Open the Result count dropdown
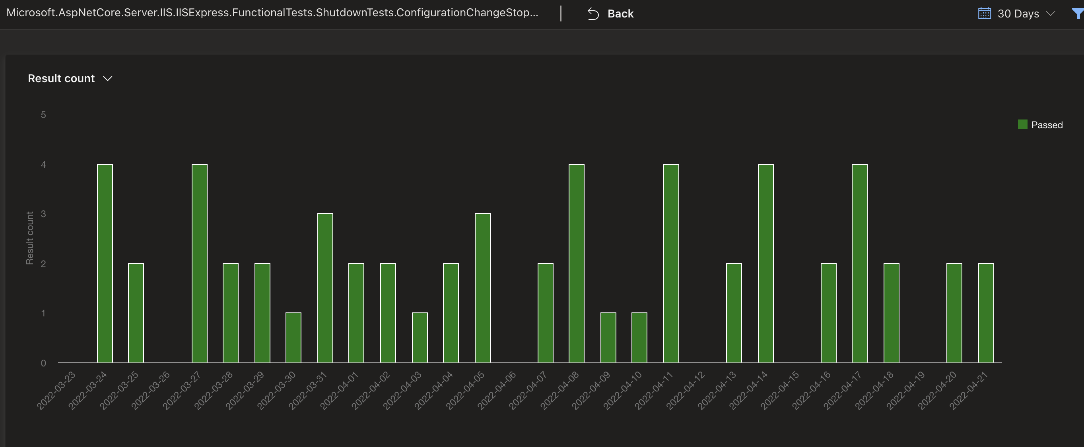The height and width of the screenshot is (447, 1084). [62, 79]
